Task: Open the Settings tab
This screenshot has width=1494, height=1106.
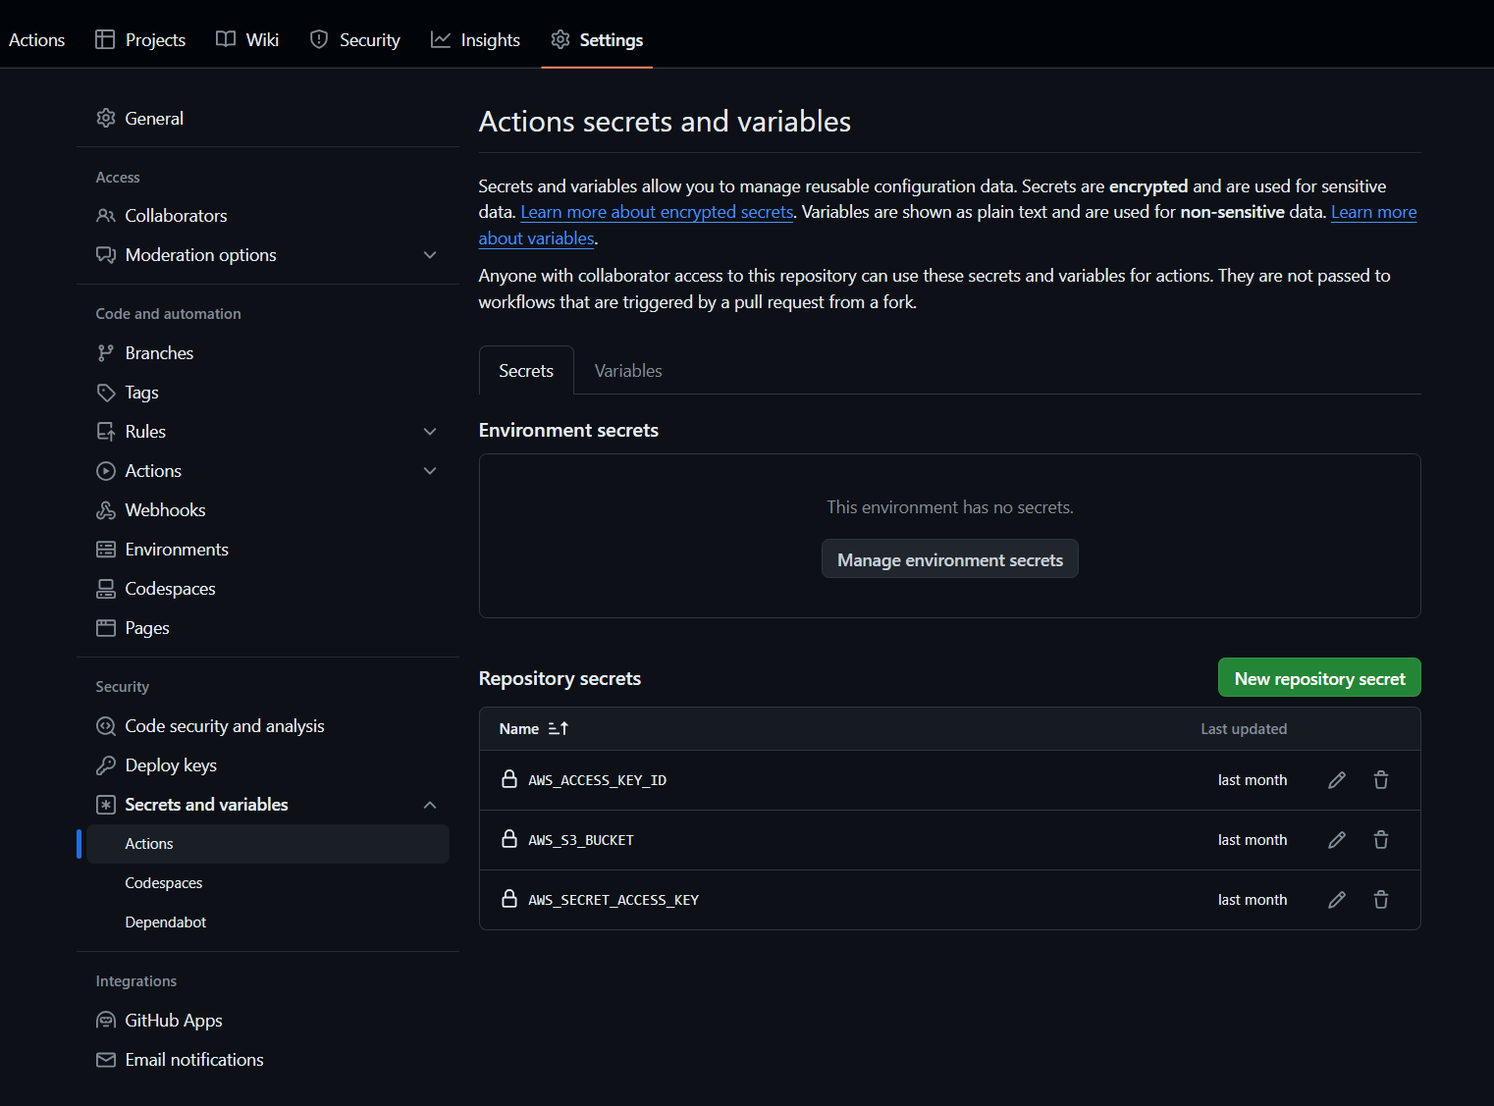Action: [597, 39]
